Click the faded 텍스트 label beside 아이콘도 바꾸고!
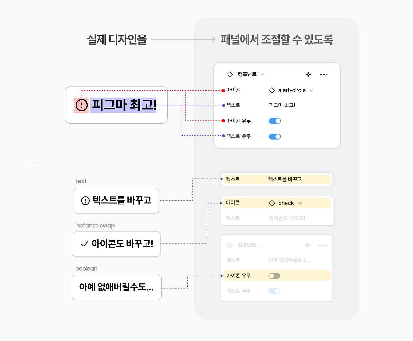413x341 pixels. [233, 218]
